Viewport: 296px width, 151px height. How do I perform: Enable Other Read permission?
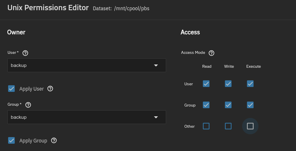[206, 126]
